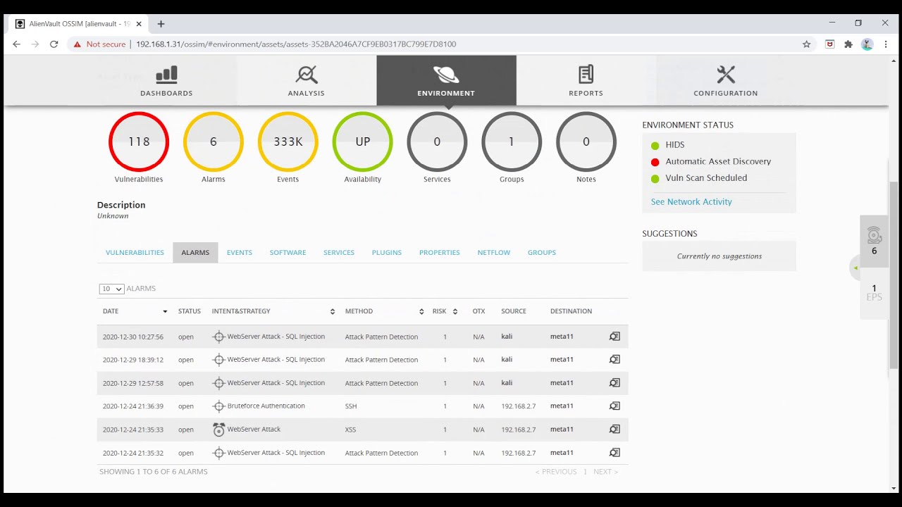Click the See Network Activity link

point(691,201)
